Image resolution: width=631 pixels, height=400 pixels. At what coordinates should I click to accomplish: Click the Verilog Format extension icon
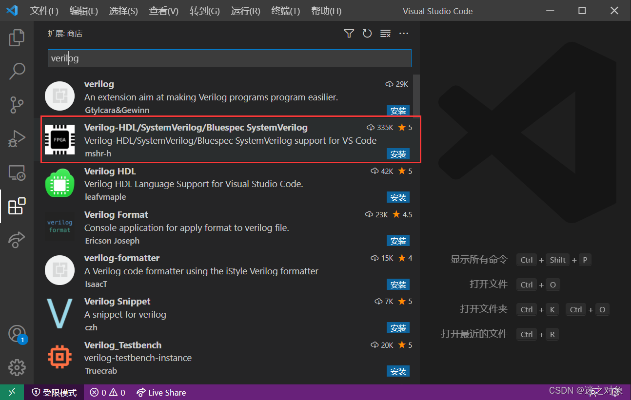(x=59, y=226)
